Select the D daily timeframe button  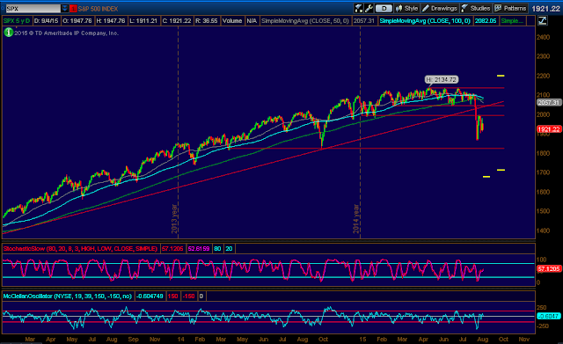(x=384, y=8)
